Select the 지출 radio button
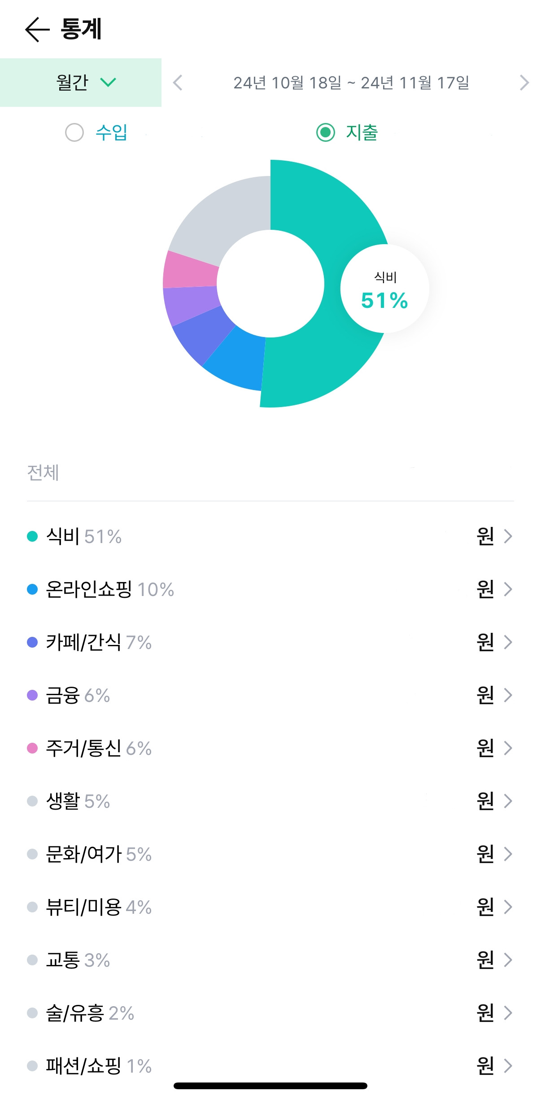541x1100 pixels. pyautogui.click(x=326, y=132)
